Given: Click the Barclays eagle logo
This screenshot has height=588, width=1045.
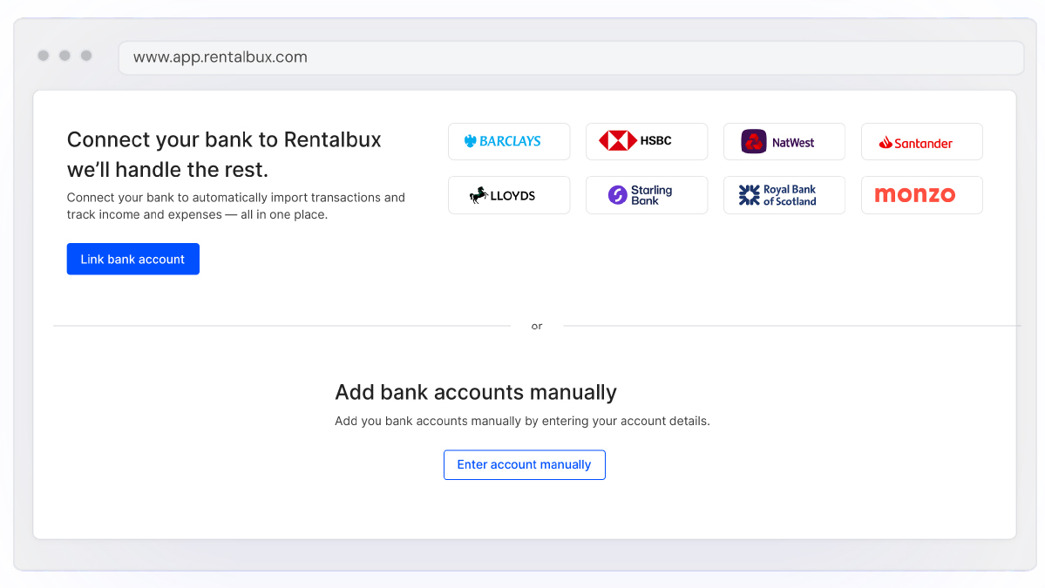Looking at the screenshot, I should tap(470, 141).
